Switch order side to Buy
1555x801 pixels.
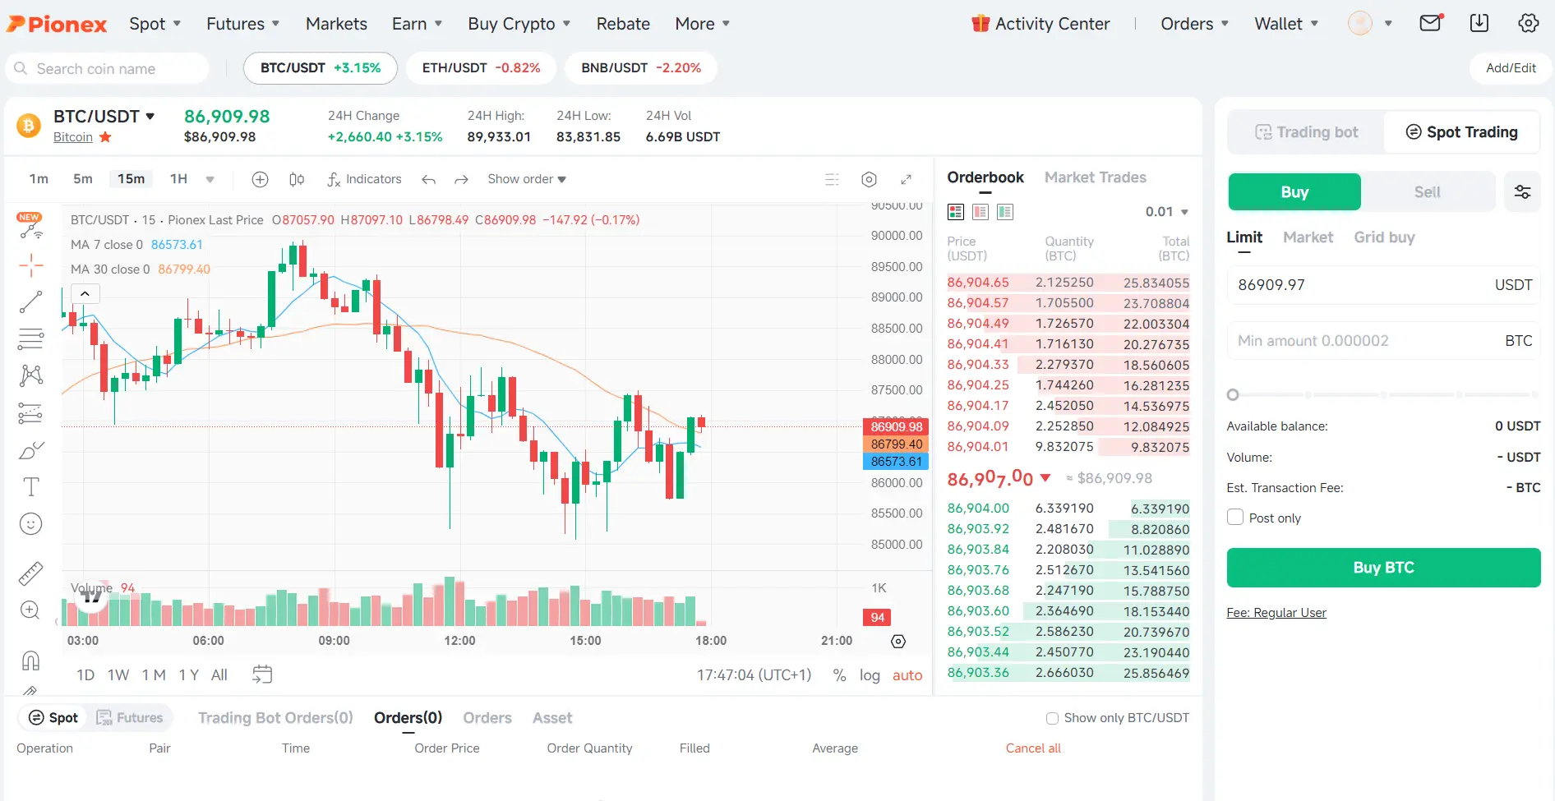pos(1294,192)
